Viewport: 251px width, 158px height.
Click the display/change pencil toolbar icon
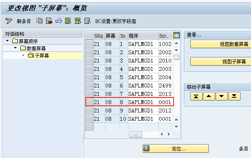[9, 21]
